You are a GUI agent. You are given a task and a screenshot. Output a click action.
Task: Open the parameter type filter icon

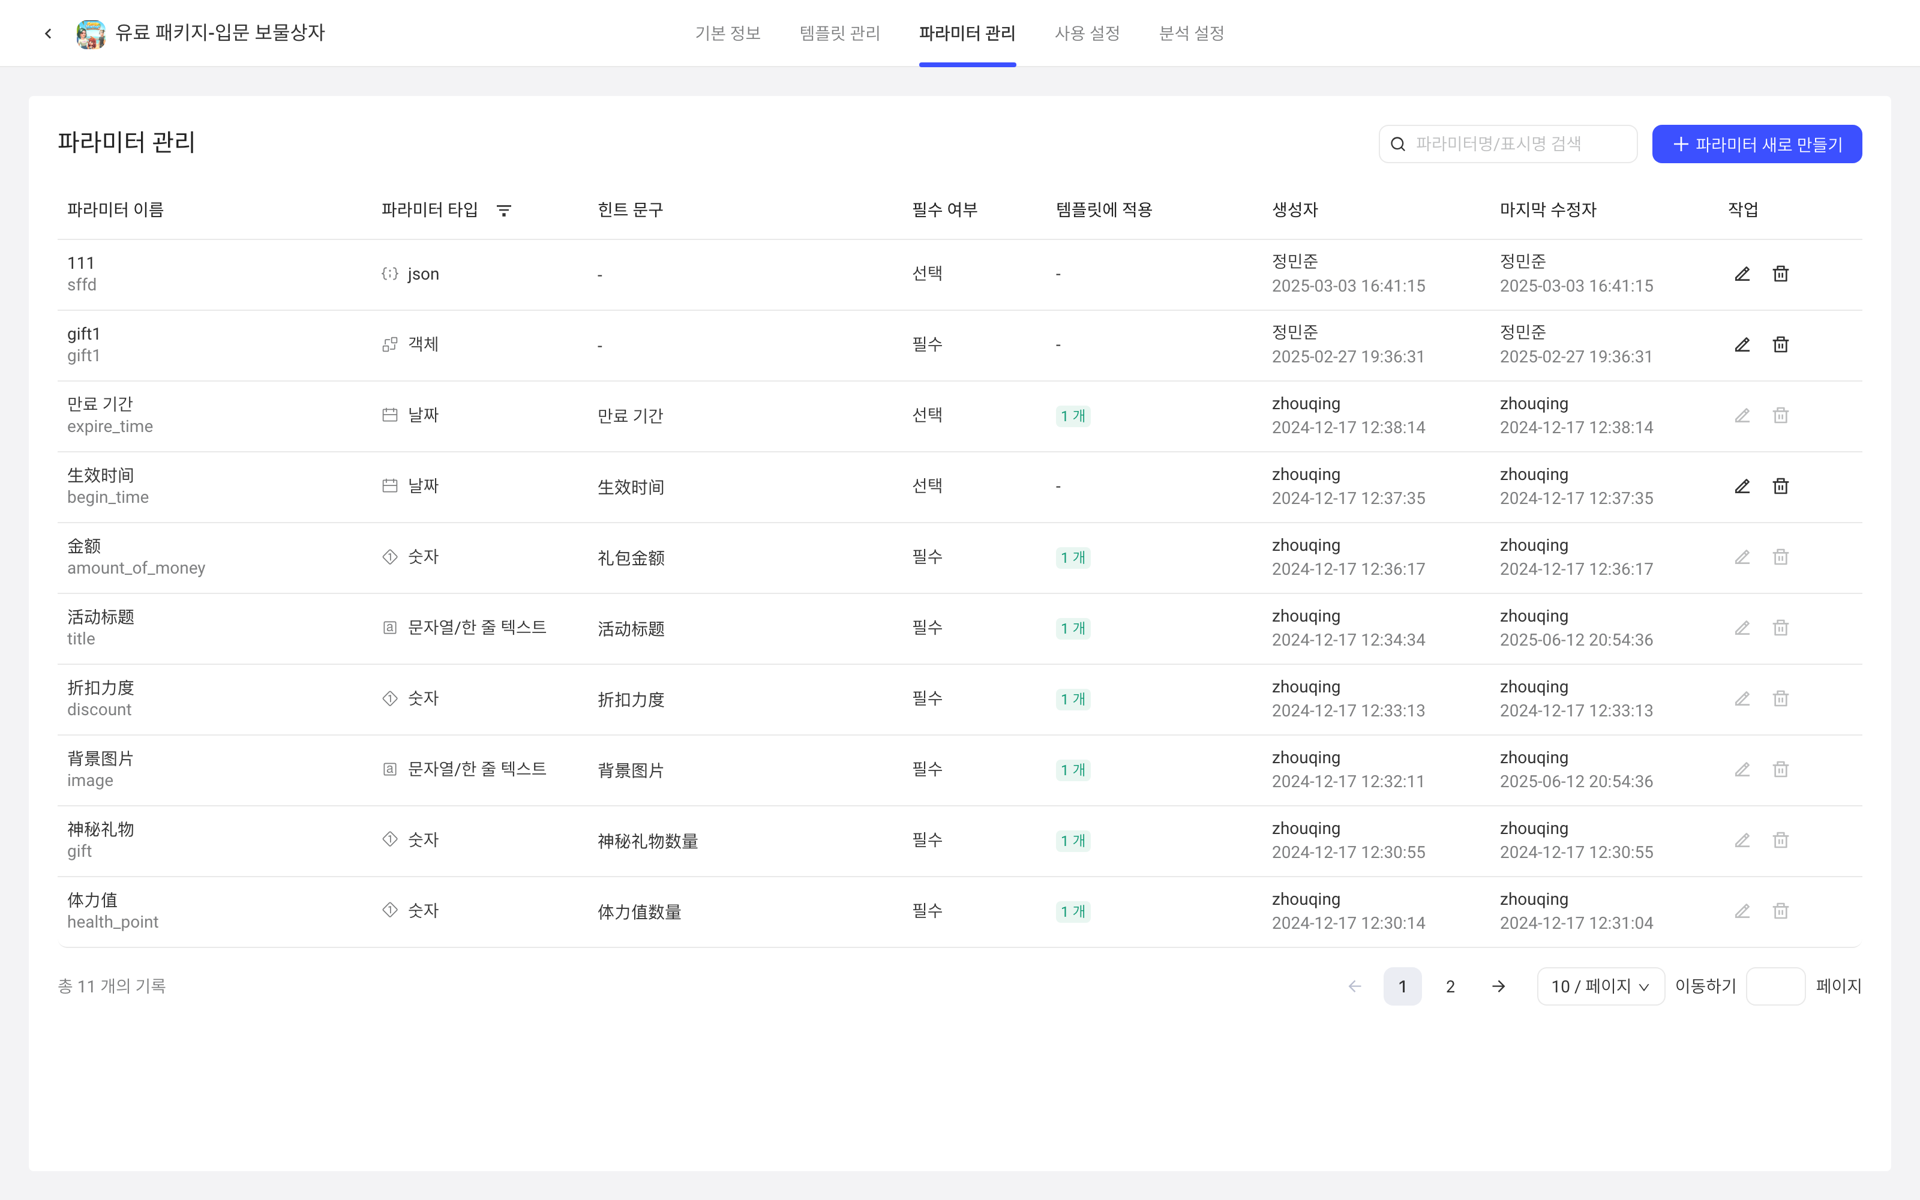click(x=504, y=211)
